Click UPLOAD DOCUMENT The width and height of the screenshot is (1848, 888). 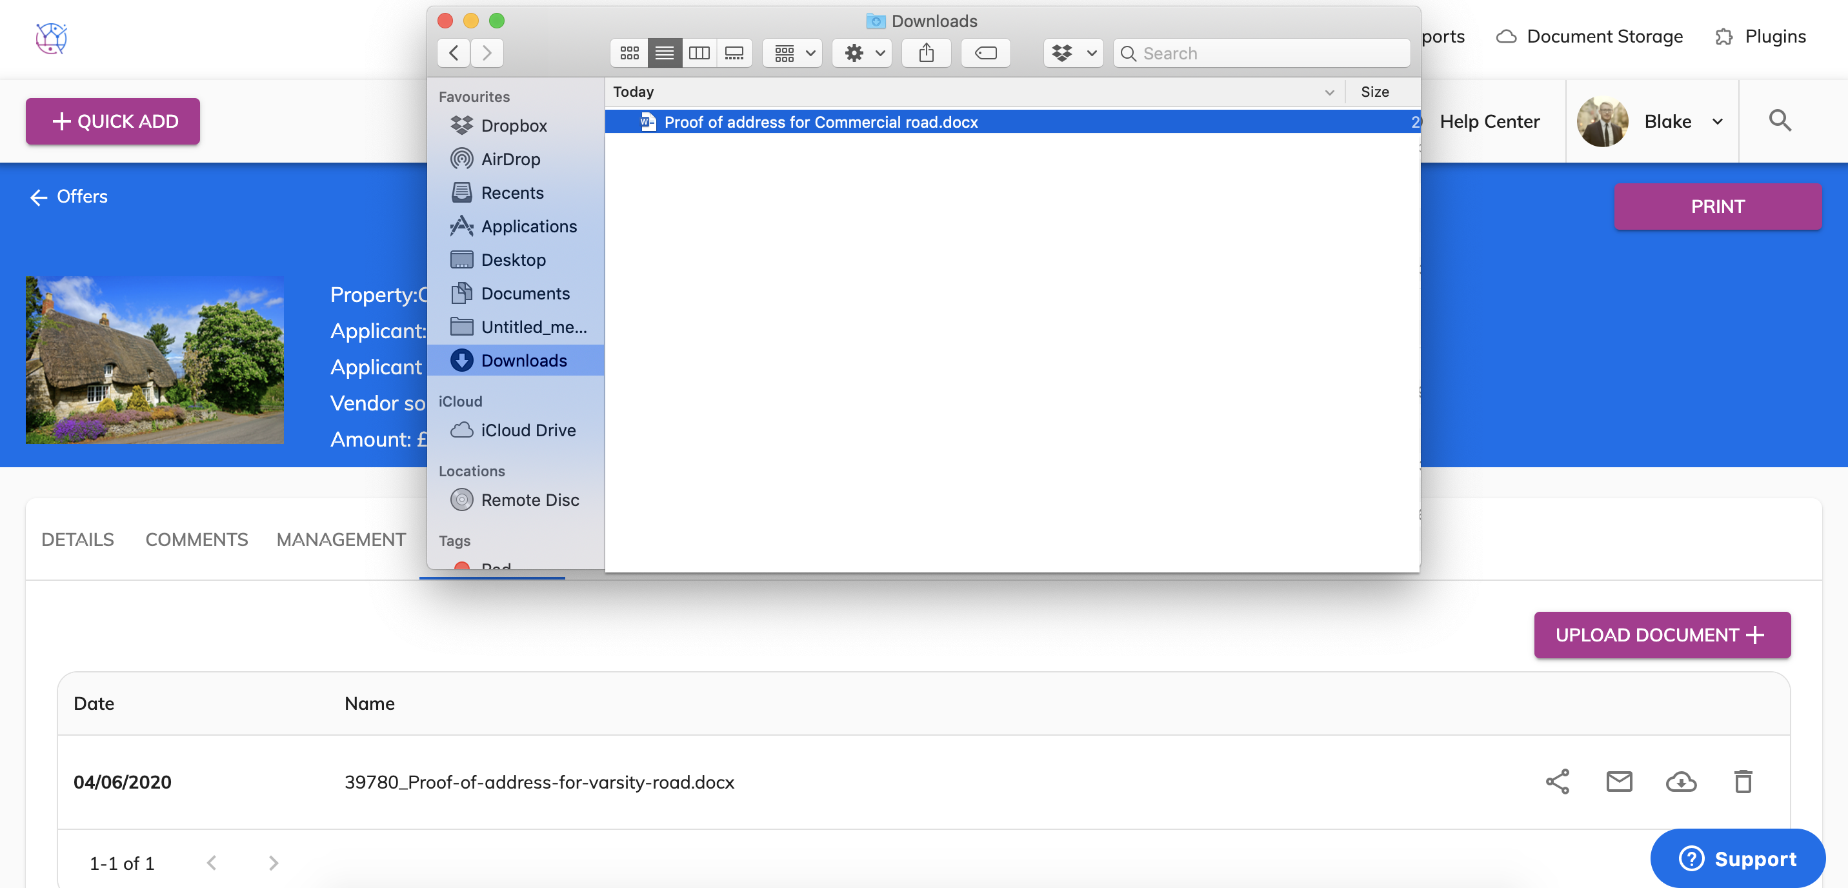1662,635
